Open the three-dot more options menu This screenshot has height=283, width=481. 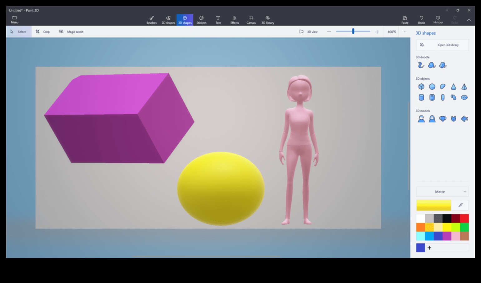[x=404, y=32]
